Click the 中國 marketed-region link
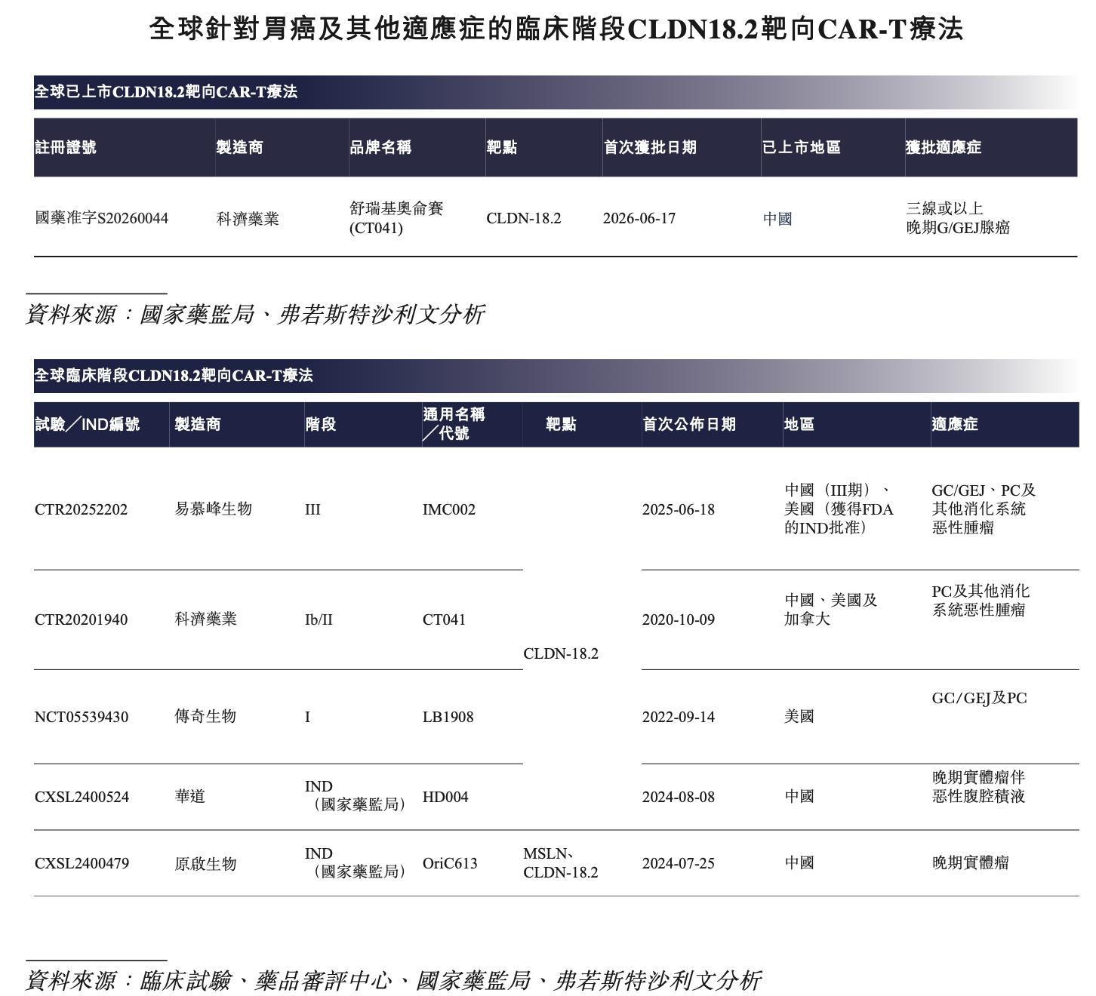Image resolution: width=1096 pixels, height=996 pixels. (x=777, y=219)
